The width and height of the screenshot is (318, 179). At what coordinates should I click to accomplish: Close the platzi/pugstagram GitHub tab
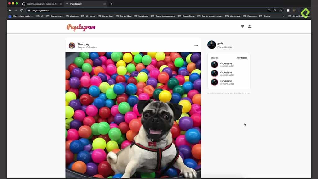[x=61, y=4]
